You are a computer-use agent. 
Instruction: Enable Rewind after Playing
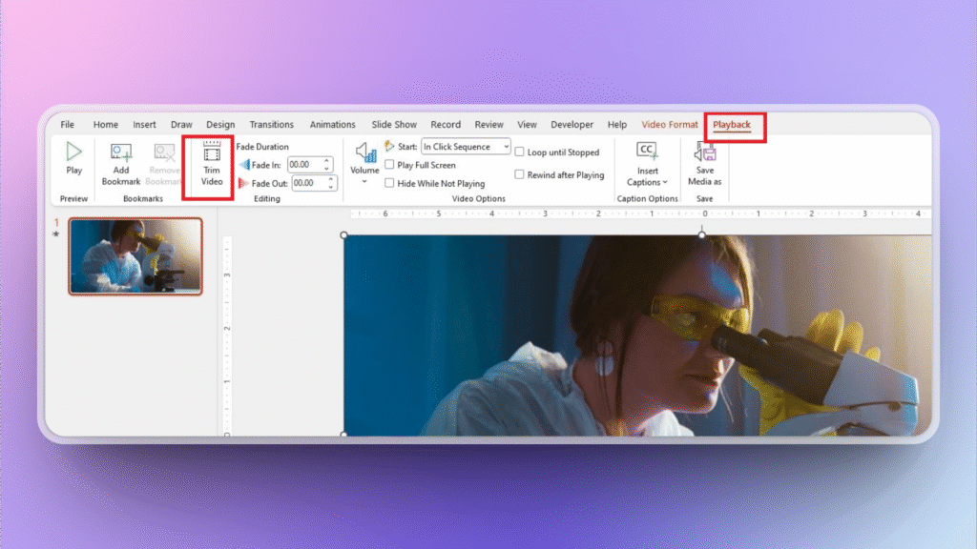518,174
